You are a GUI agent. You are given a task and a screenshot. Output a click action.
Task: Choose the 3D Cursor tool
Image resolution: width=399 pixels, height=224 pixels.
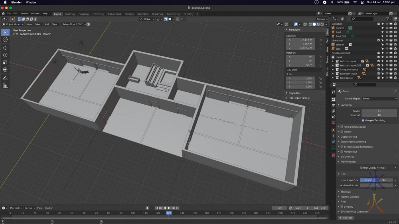(5, 39)
